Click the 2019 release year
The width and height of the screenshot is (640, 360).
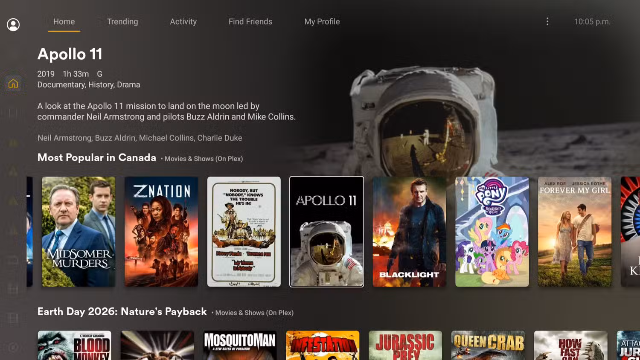(x=46, y=74)
